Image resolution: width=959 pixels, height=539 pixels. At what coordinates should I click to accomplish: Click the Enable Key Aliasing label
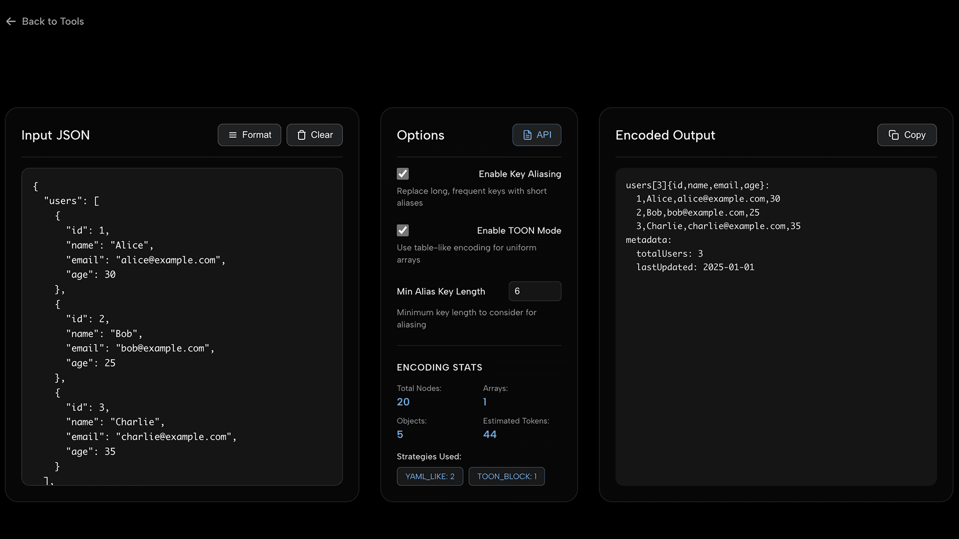(x=519, y=174)
